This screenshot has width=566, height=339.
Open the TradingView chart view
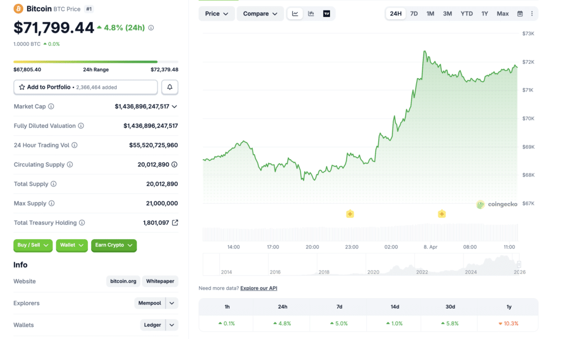325,13
